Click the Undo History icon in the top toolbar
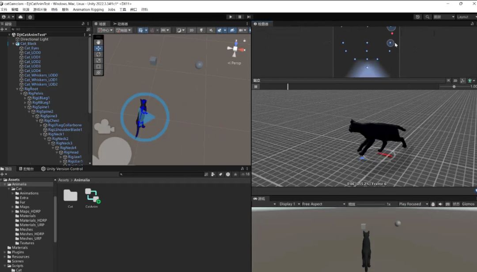This screenshot has width=477, height=272. click(x=418, y=17)
